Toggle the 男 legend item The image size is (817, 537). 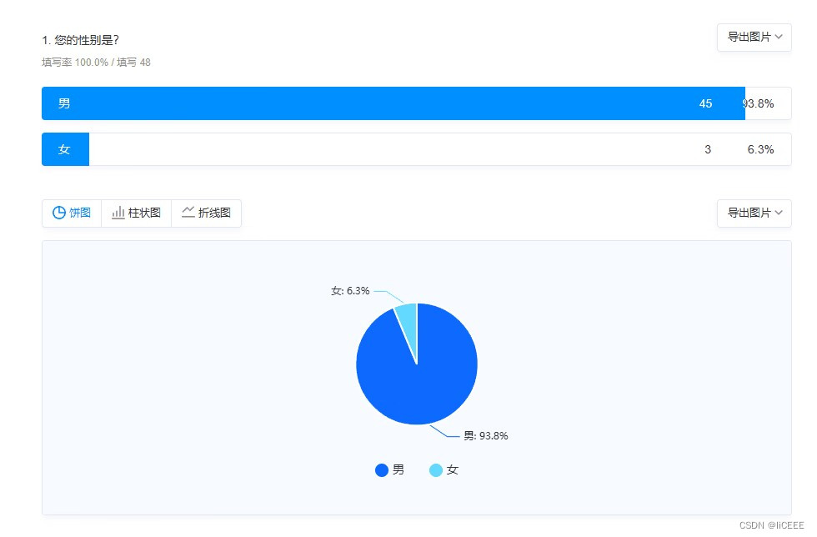(x=390, y=470)
